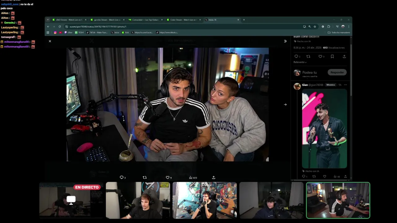Click the 613 Visualizaciones text
Screen dimensions: 397x223
(x=334, y=48)
